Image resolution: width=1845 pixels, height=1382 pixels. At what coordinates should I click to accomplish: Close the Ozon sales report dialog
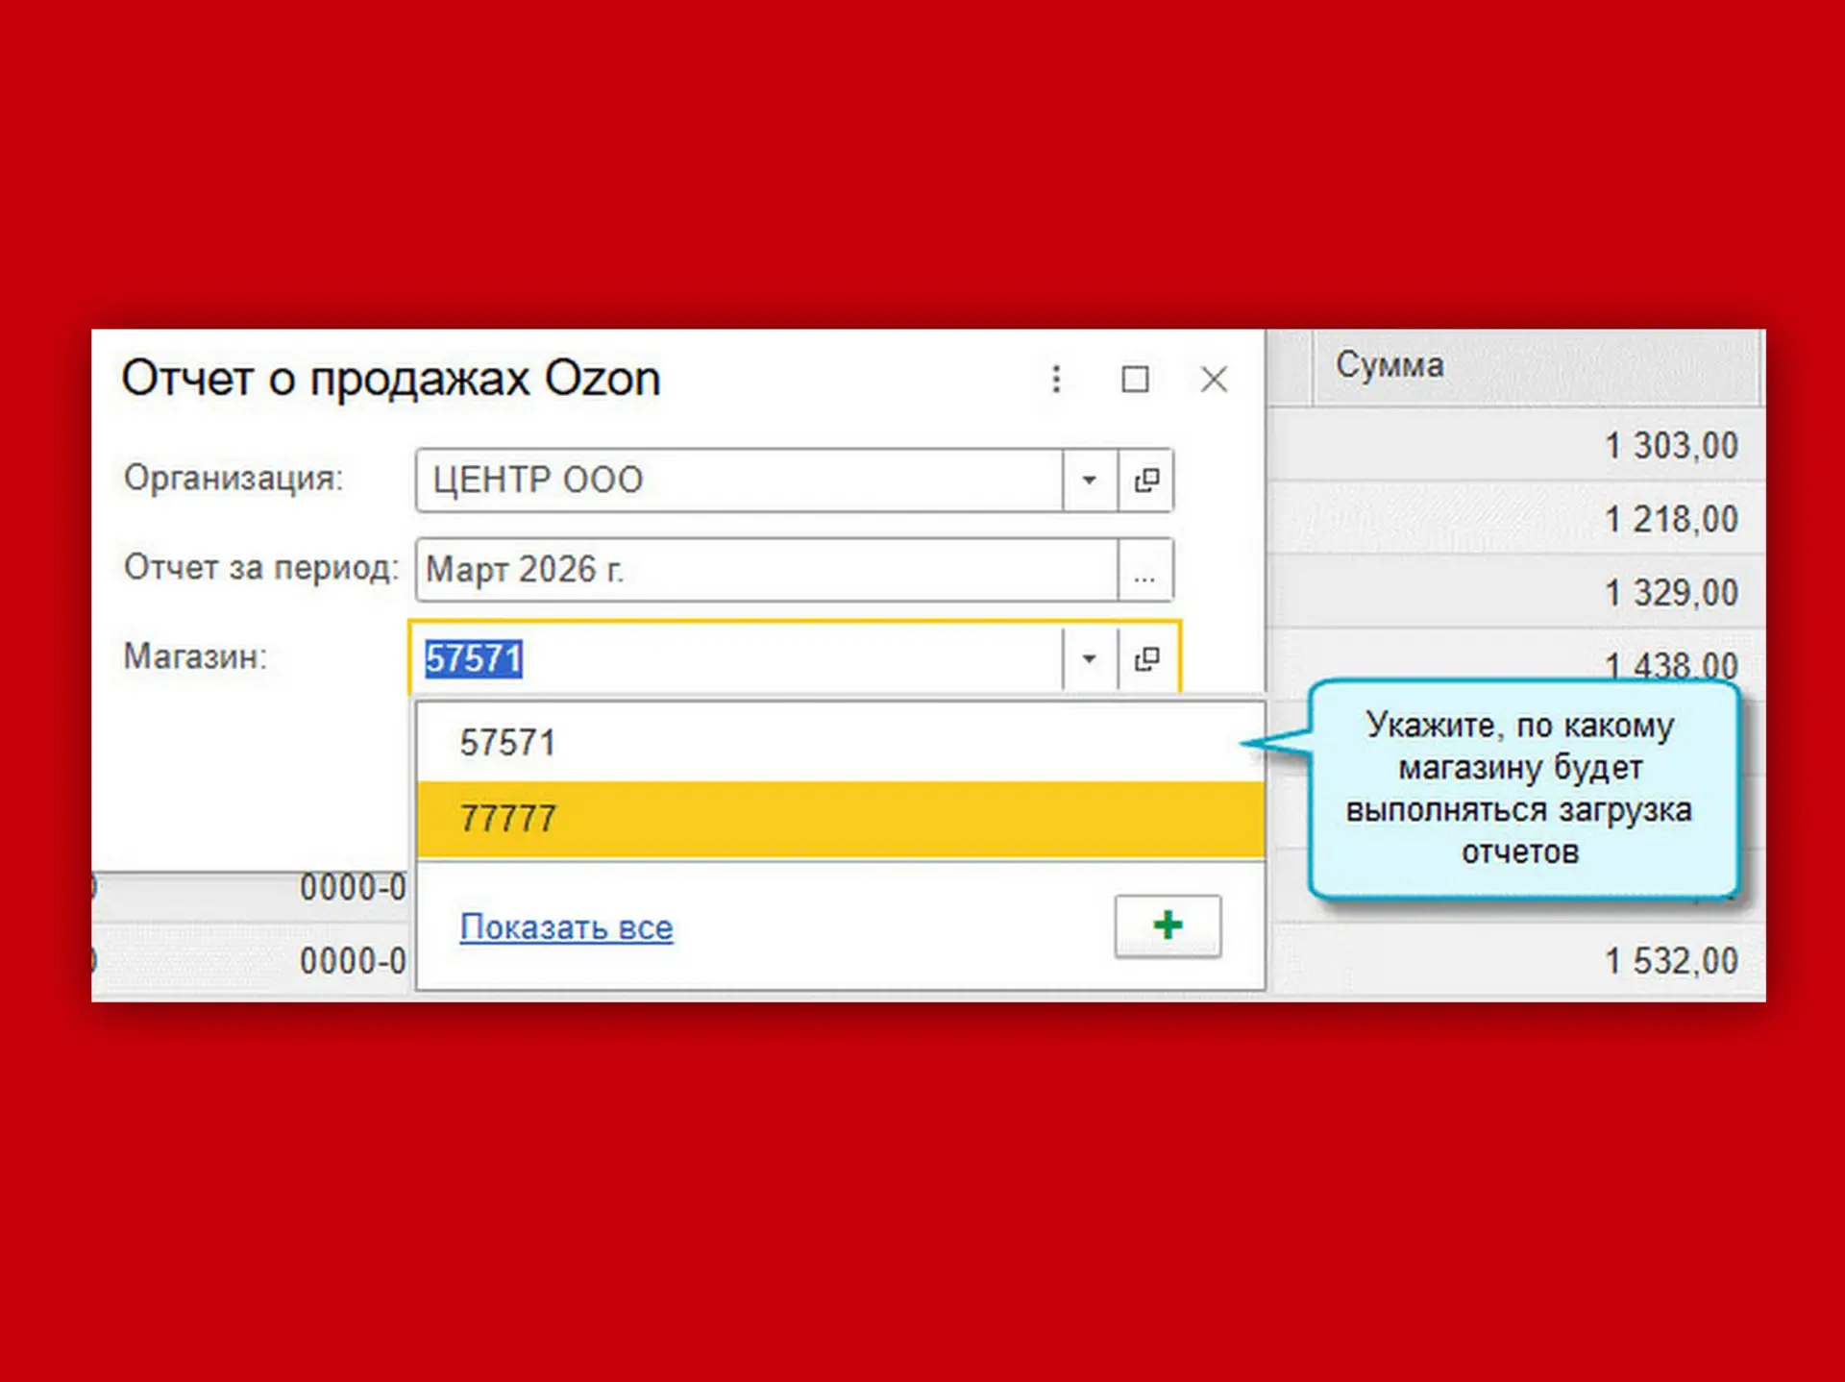coord(1215,379)
